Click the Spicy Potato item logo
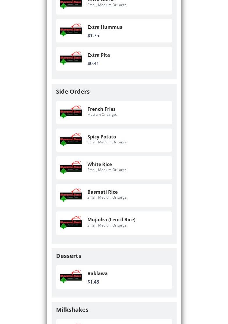This screenshot has height=324, width=228. pos(71,140)
